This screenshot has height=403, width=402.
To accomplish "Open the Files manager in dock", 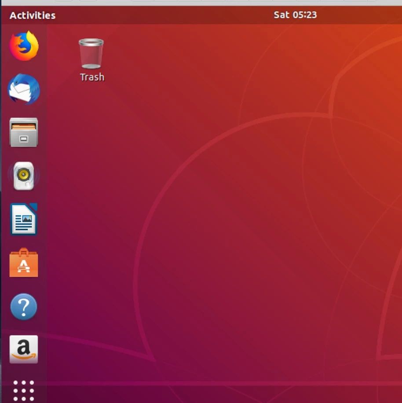I will (24, 132).
